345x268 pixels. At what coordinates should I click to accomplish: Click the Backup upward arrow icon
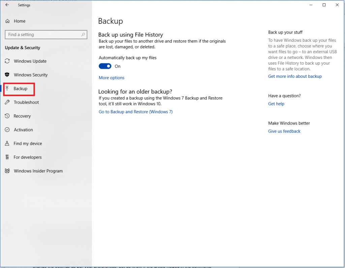pyautogui.click(x=7, y=89)
